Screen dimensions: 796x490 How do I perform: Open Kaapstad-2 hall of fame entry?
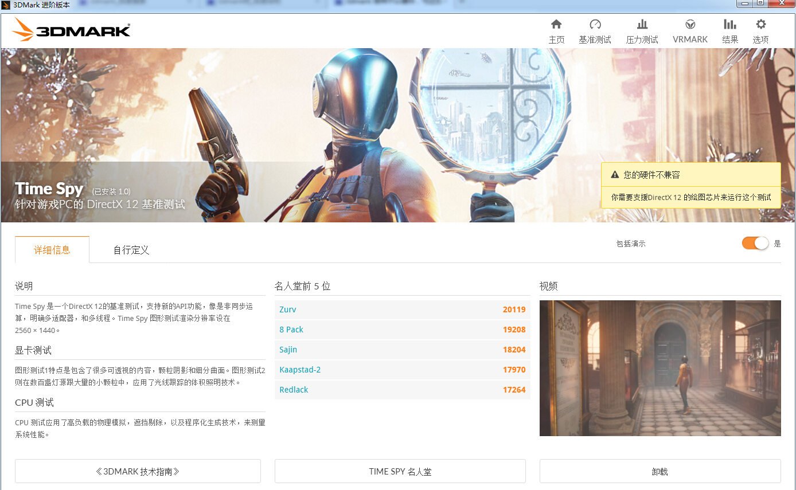tap(403, 370)
